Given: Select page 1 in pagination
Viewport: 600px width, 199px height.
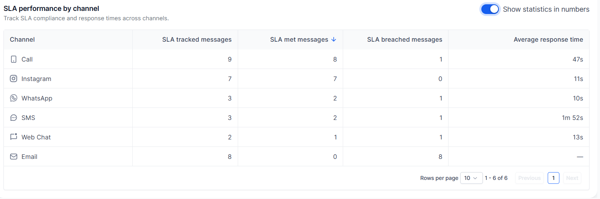Looking at the screenshot, I should click(x=553, y=178).
